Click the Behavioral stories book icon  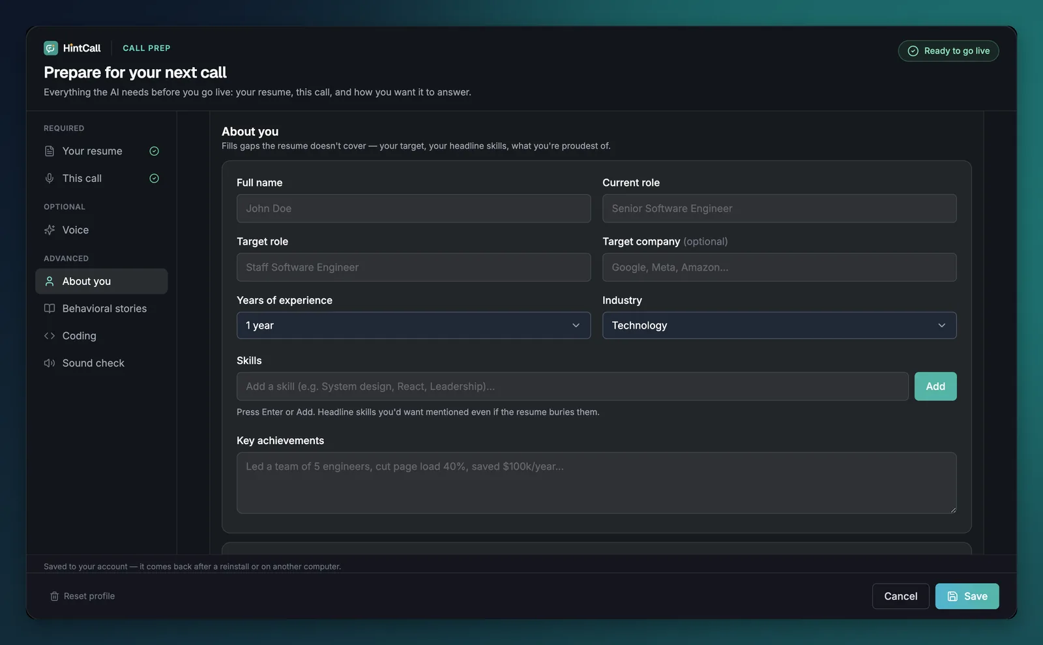click(50, 308)
